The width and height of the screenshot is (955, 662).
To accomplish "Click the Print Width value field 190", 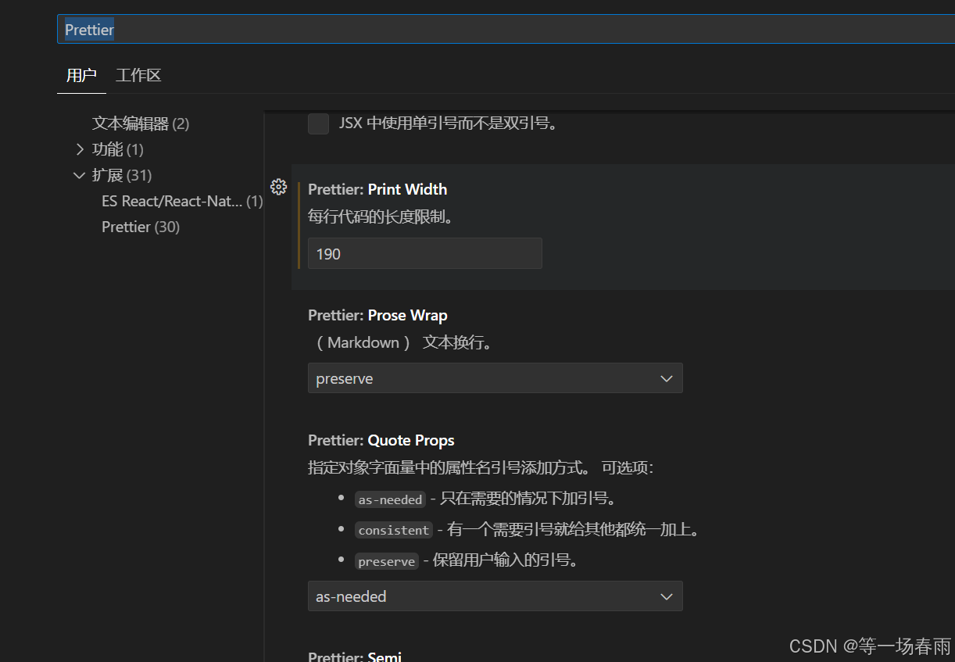I will tap(425, 254).
